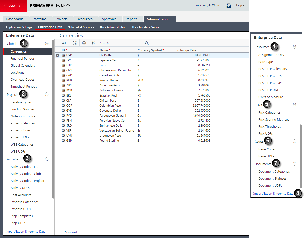This screenshot has height=238, width=304.
Task: Click the globe icon for BOB
Action: [x=63, y=90]
